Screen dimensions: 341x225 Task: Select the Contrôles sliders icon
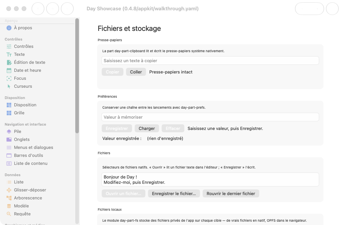[9, 47]
